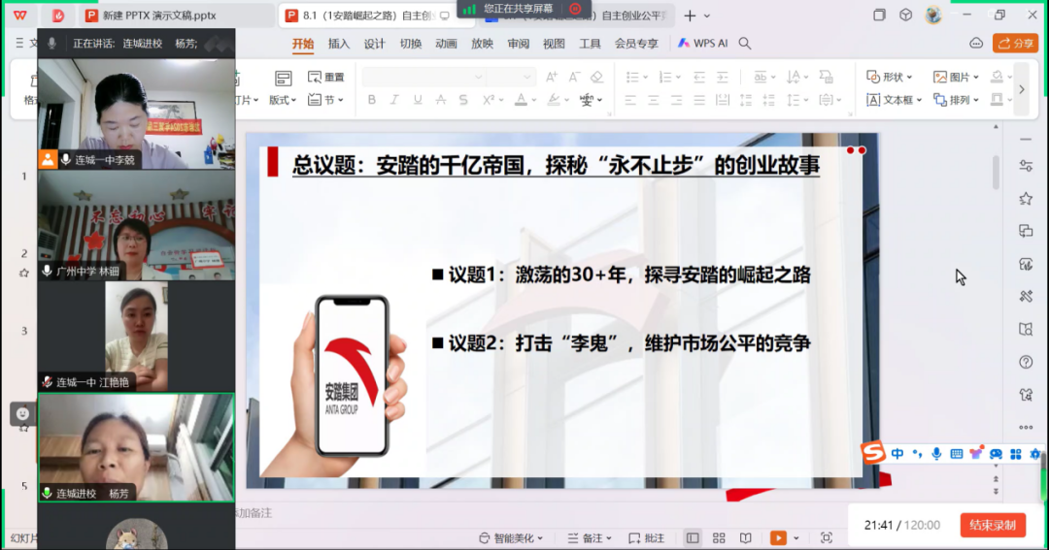The height and width of the screenshot is (550, 1049).
Task: Center align text
Action: coord(653,100)
